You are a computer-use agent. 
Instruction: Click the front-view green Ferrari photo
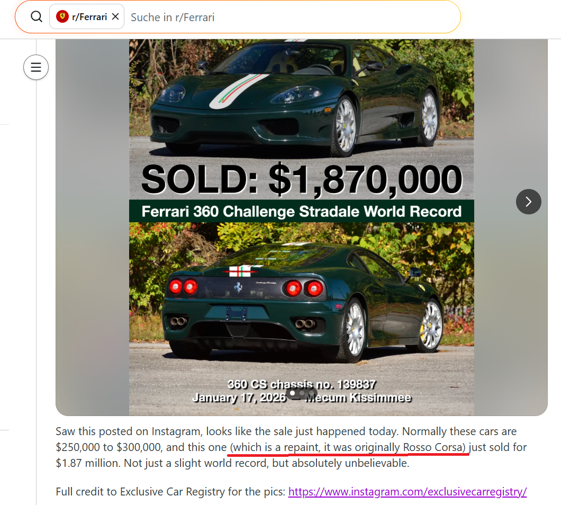pos(302,98)
